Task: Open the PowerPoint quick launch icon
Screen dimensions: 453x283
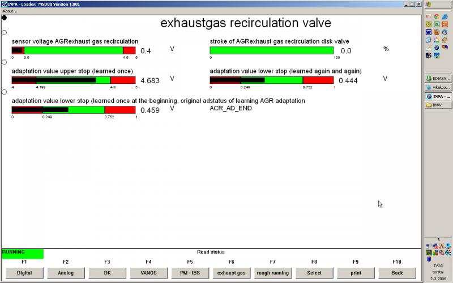Action: coord(445,24)
